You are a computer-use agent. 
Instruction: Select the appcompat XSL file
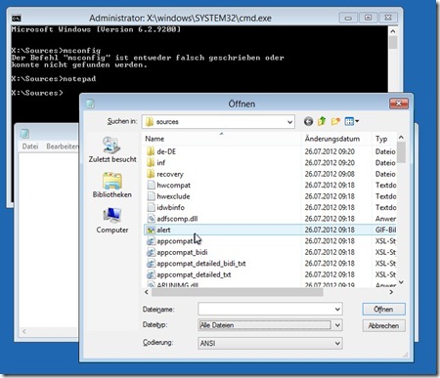tap(175, 241)
